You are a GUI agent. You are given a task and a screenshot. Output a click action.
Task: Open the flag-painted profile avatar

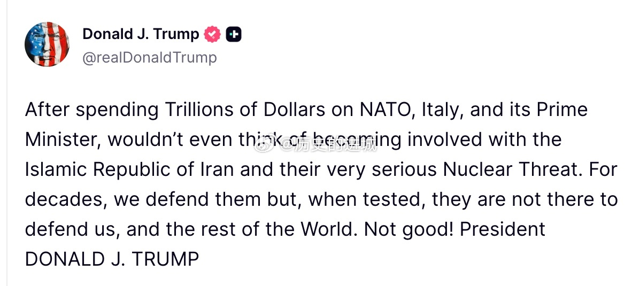(47, 44)
